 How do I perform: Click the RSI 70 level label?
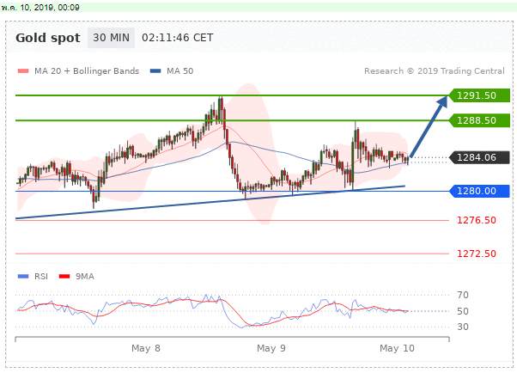[x=463, y=295]
